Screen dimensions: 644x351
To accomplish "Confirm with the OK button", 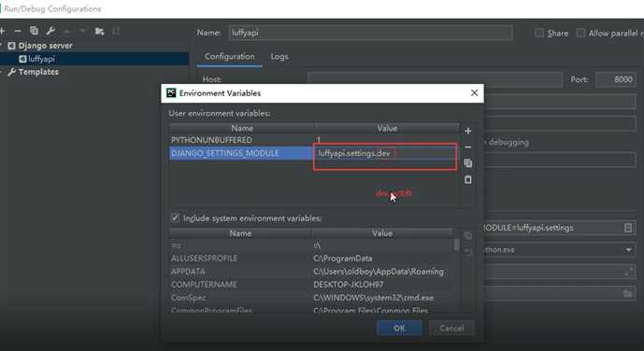I will coord(399,328).
